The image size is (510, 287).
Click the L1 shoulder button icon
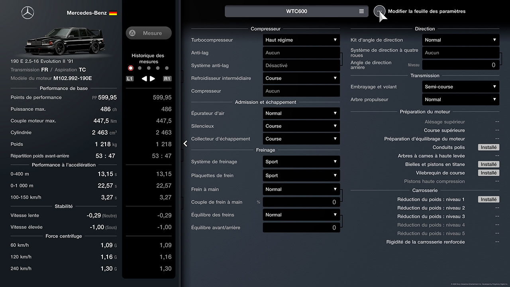pos(130,79)
